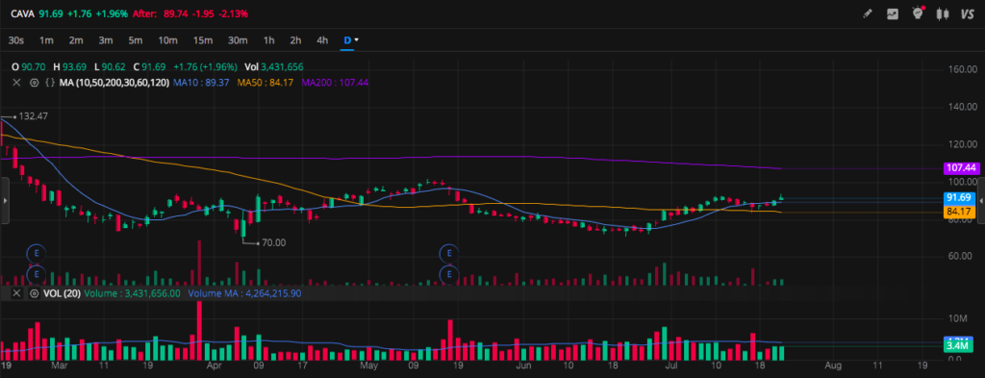Screen dimensions: 985x378
Task: Open VOL indicator settings gear
Action: (x=34, y=293)
